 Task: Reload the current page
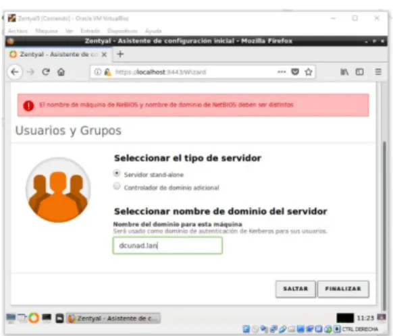point(46,72)
